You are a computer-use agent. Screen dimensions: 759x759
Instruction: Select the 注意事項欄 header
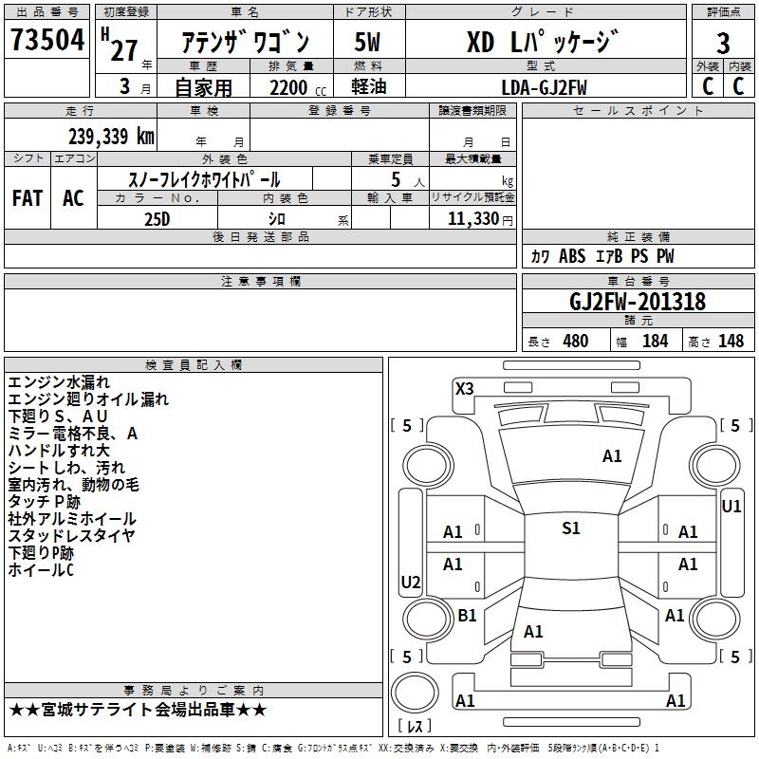point(261,281)
